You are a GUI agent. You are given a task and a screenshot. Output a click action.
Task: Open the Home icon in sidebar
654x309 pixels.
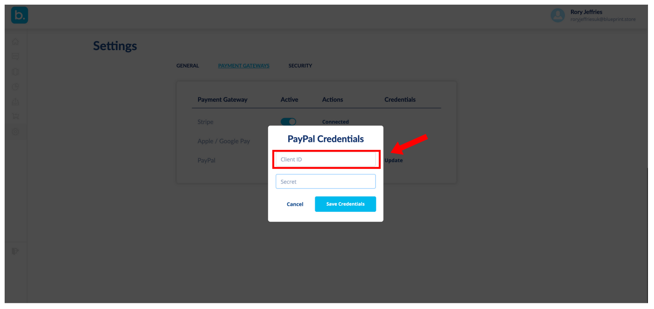click(15, 42)
